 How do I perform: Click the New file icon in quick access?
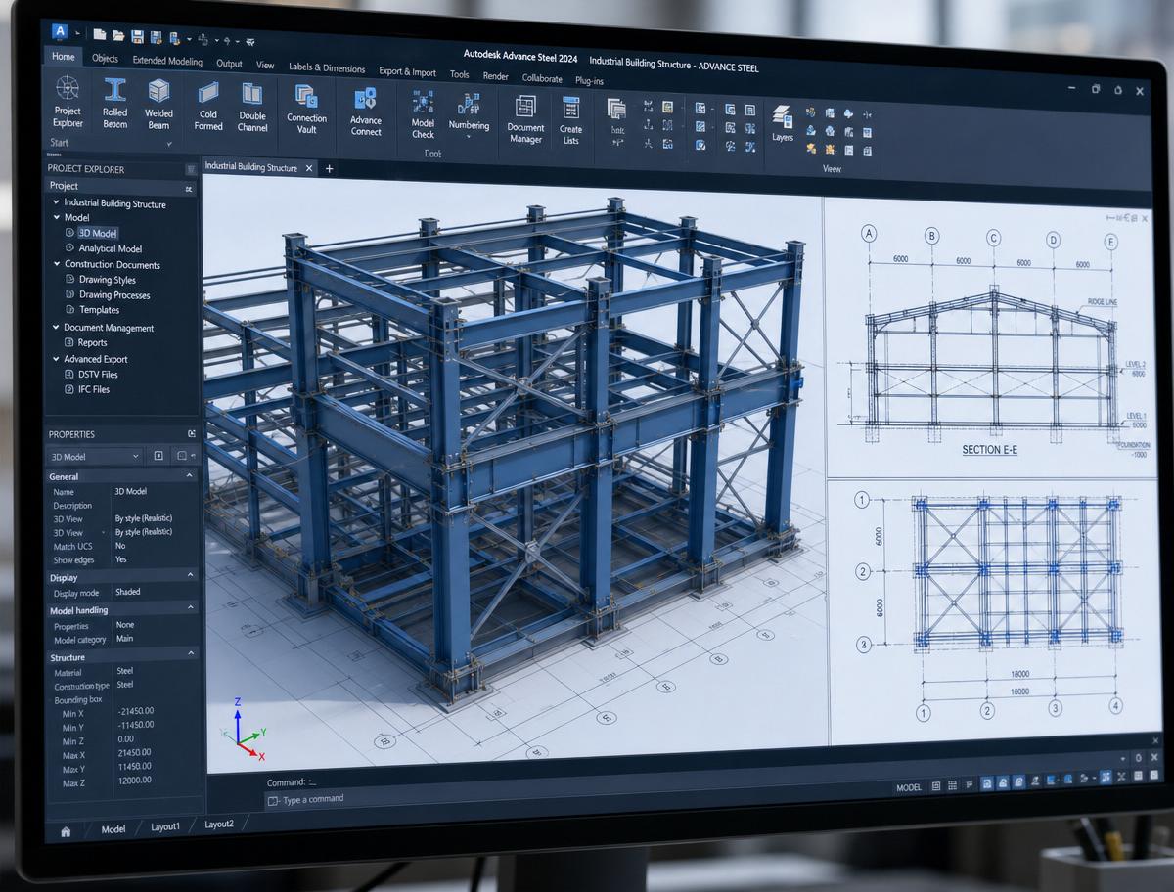[x=101, y=35]
